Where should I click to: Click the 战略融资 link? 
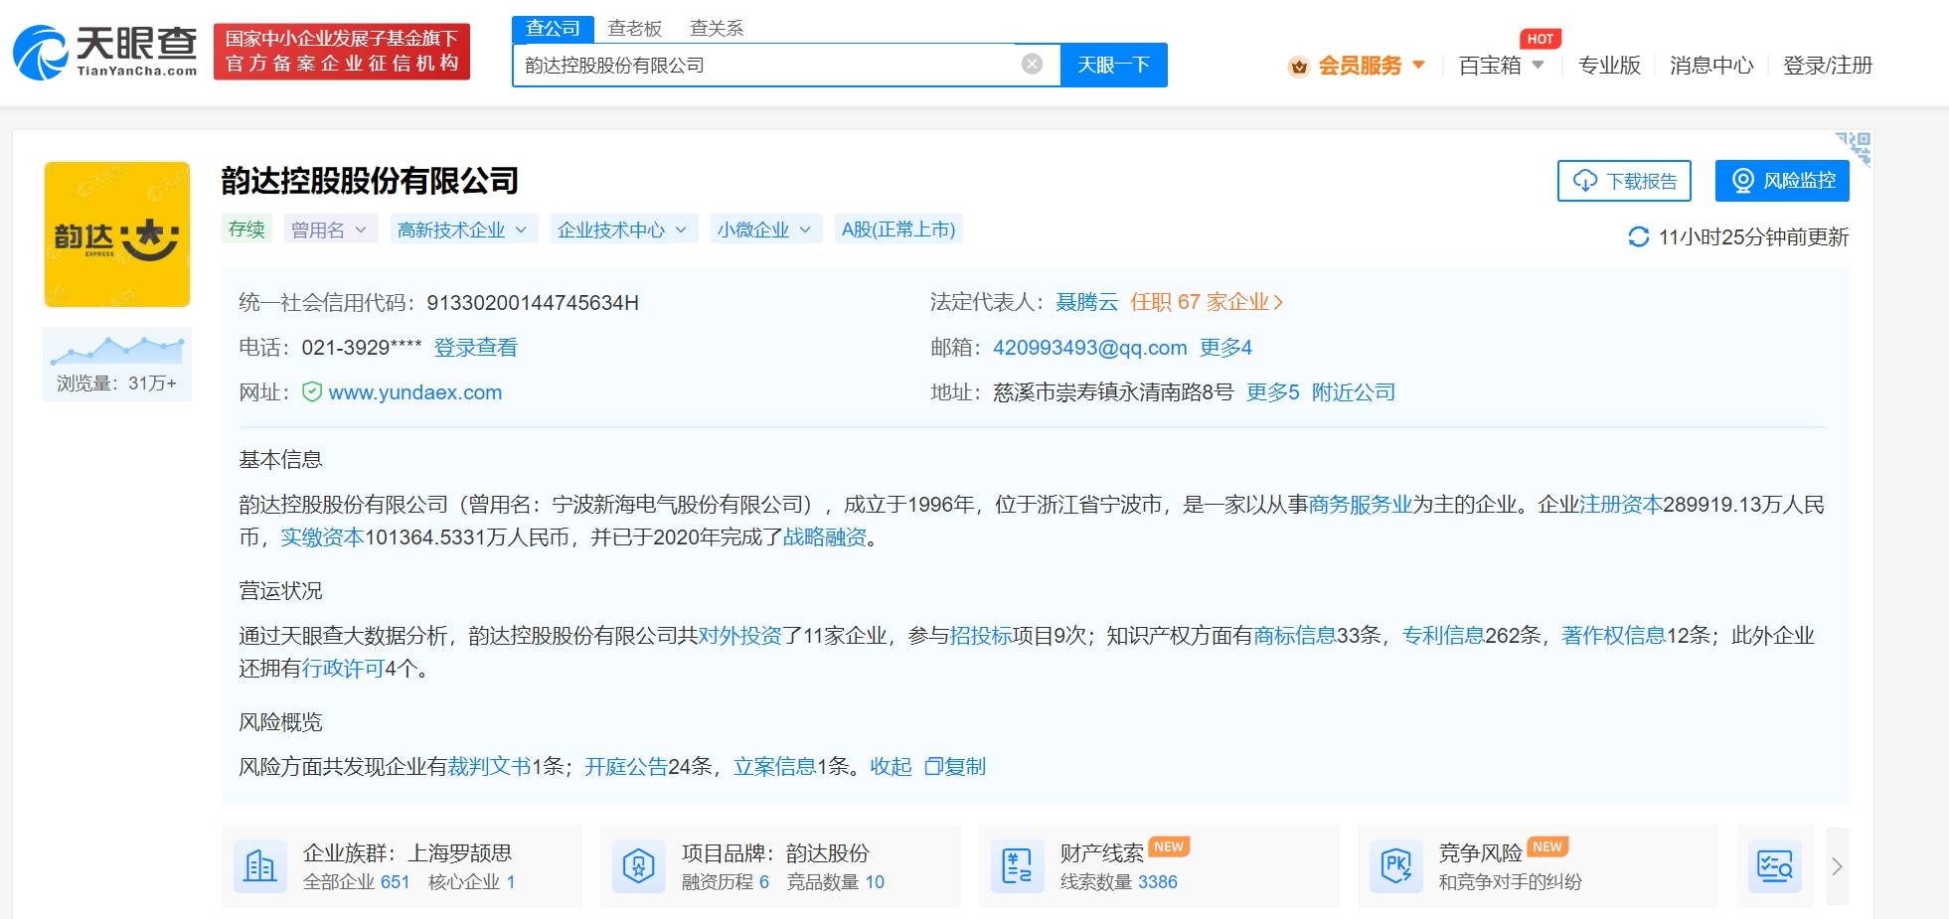(825, 537)
